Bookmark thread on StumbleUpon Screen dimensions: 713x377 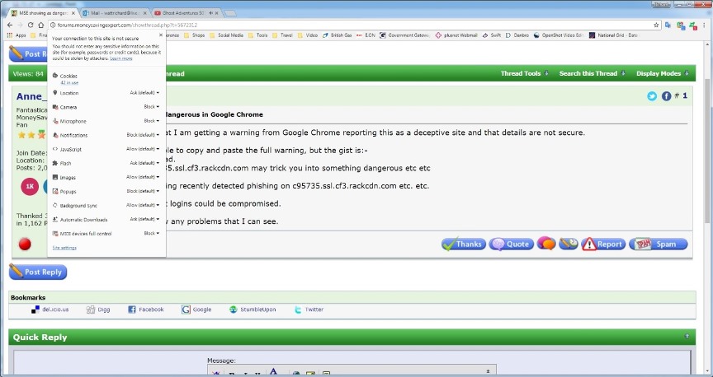[x=253, y=310]
